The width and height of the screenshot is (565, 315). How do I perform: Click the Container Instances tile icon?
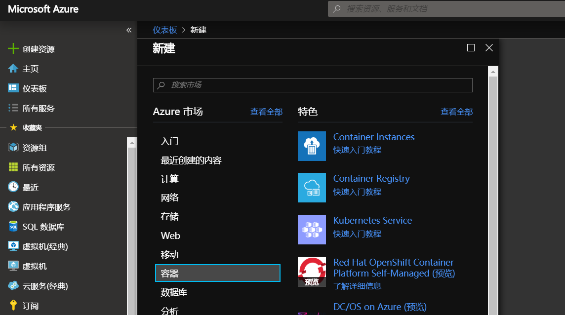tap(312, 146)
